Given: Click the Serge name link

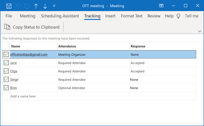Looking at the screenshot, I should click(x=14, y=79).
